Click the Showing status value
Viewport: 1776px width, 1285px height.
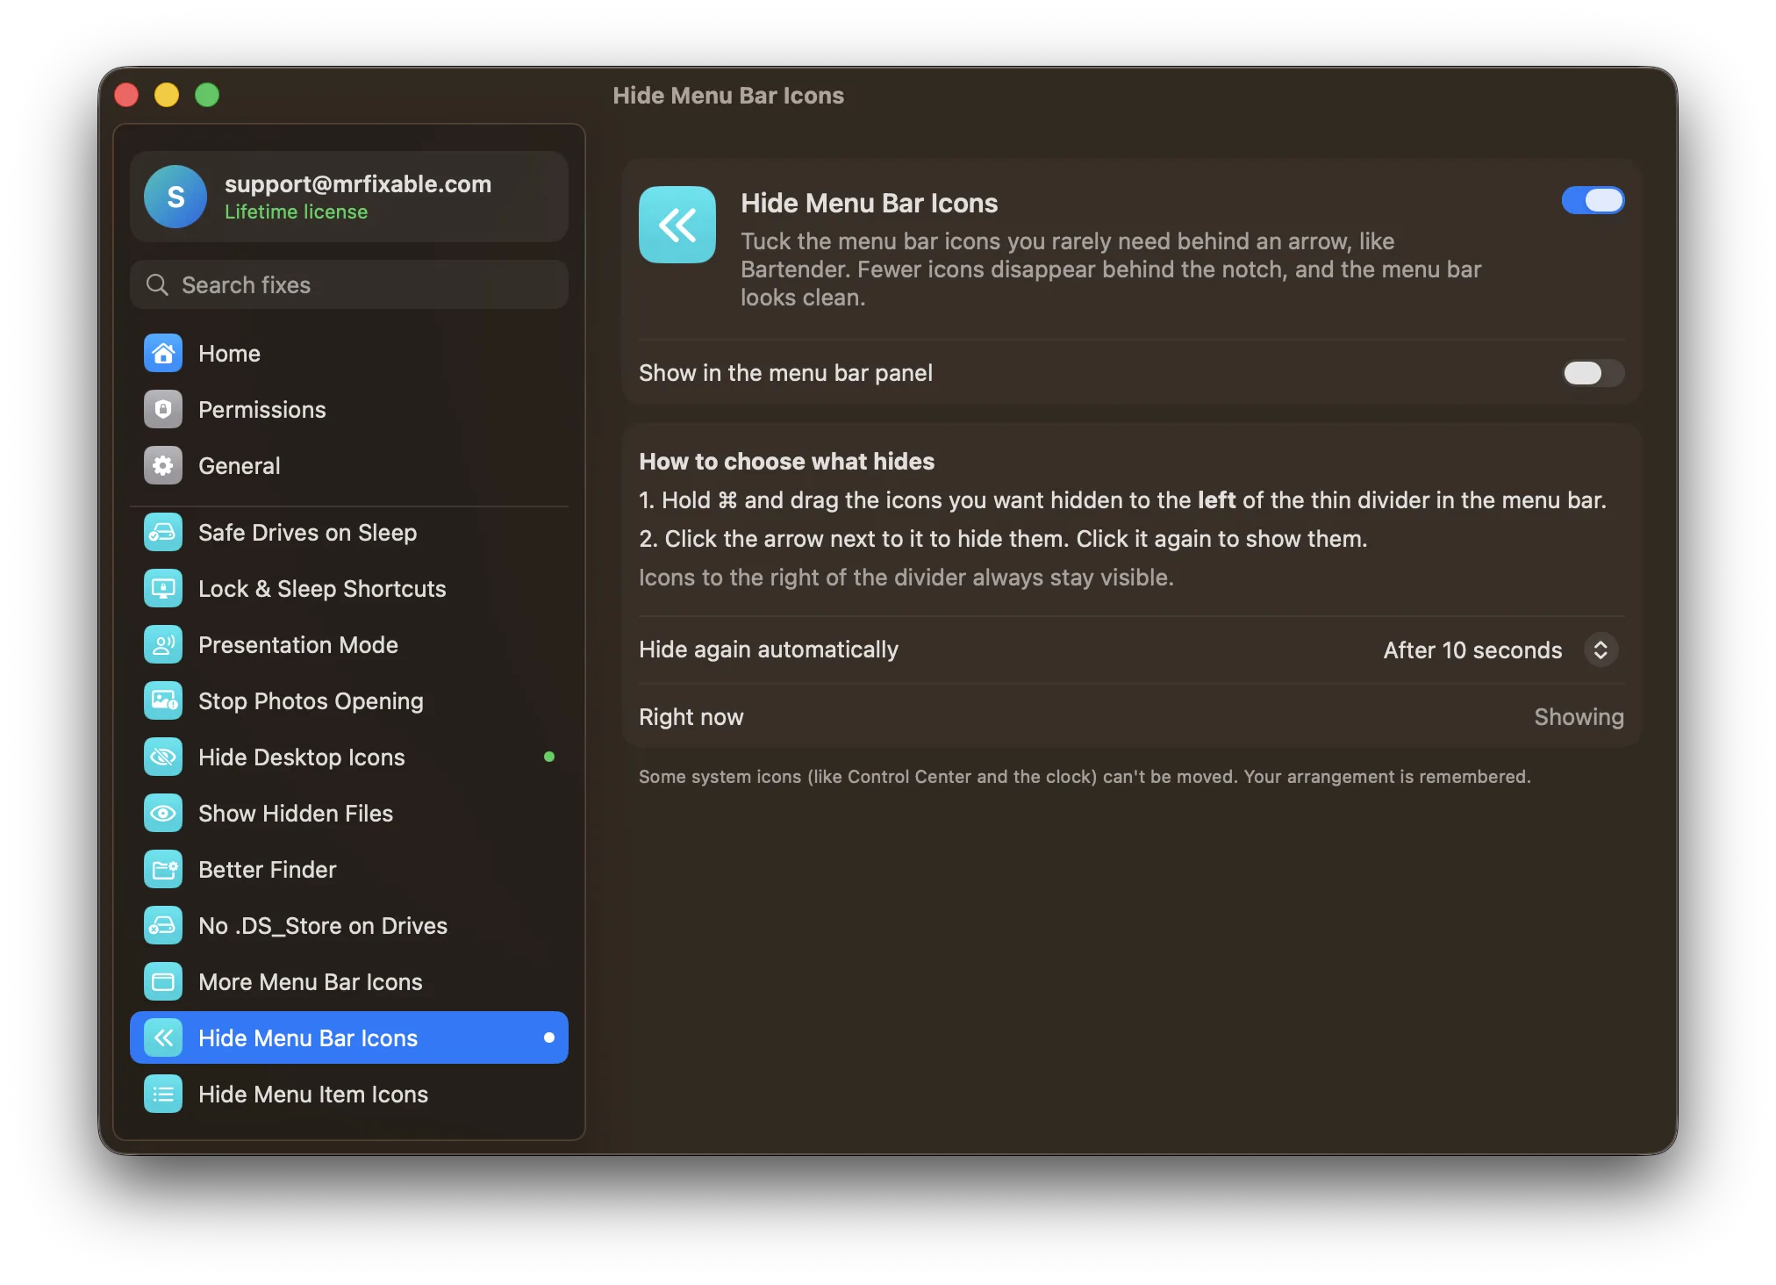(x=1579, y=717)
